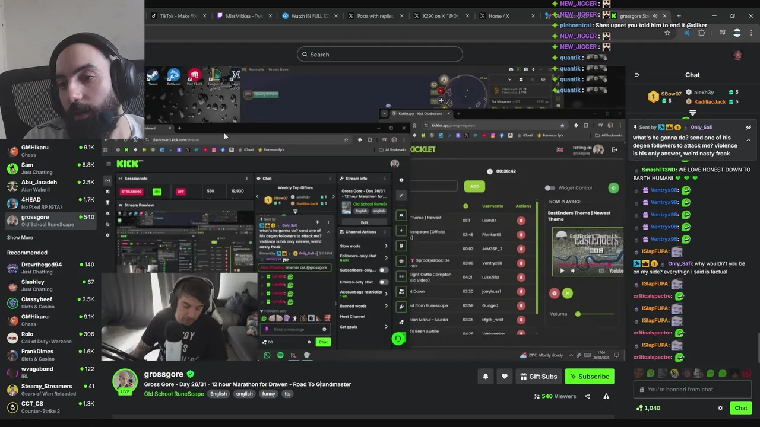Click Show More in the sidebar
The height and width of the screenshot is (427, 760).
(20, 237)
